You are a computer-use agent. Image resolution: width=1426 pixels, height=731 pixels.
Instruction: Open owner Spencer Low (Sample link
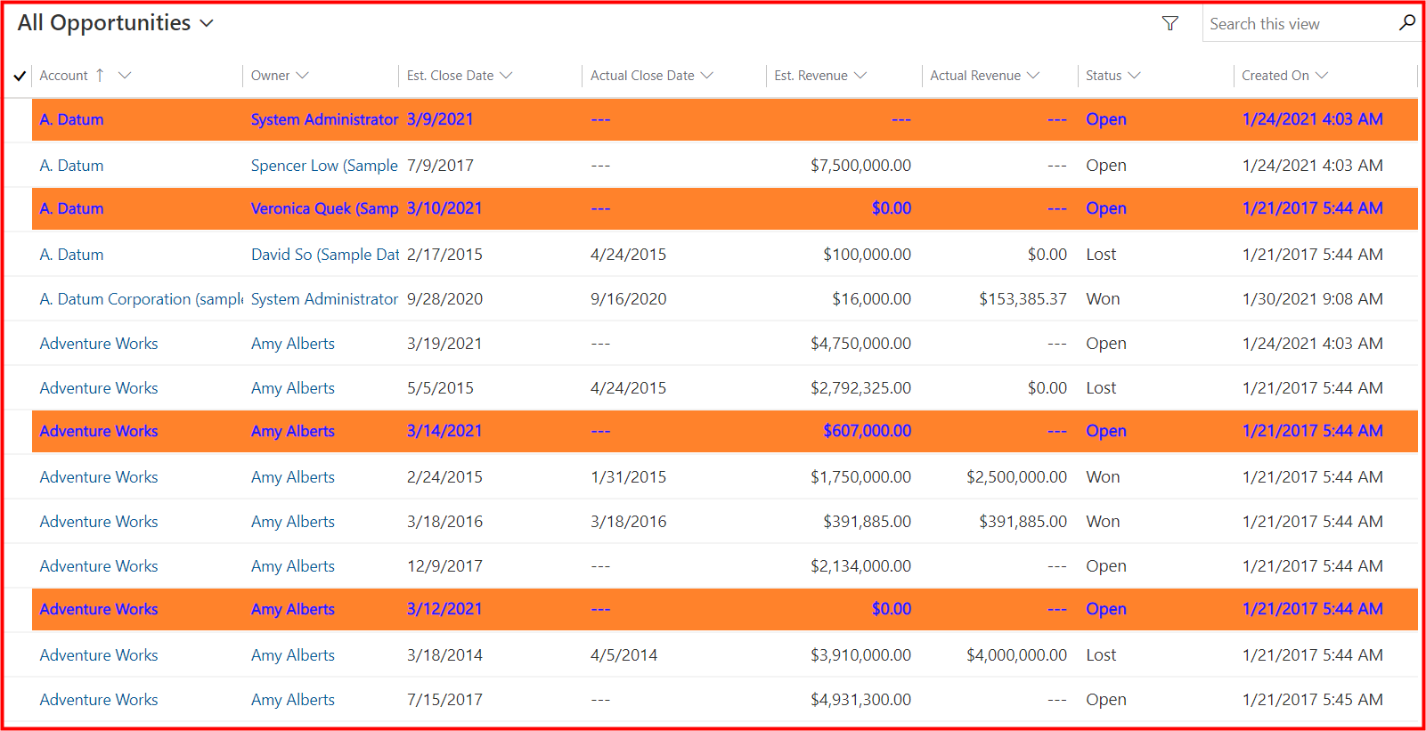pyautogui.click(x=324, y=166)
